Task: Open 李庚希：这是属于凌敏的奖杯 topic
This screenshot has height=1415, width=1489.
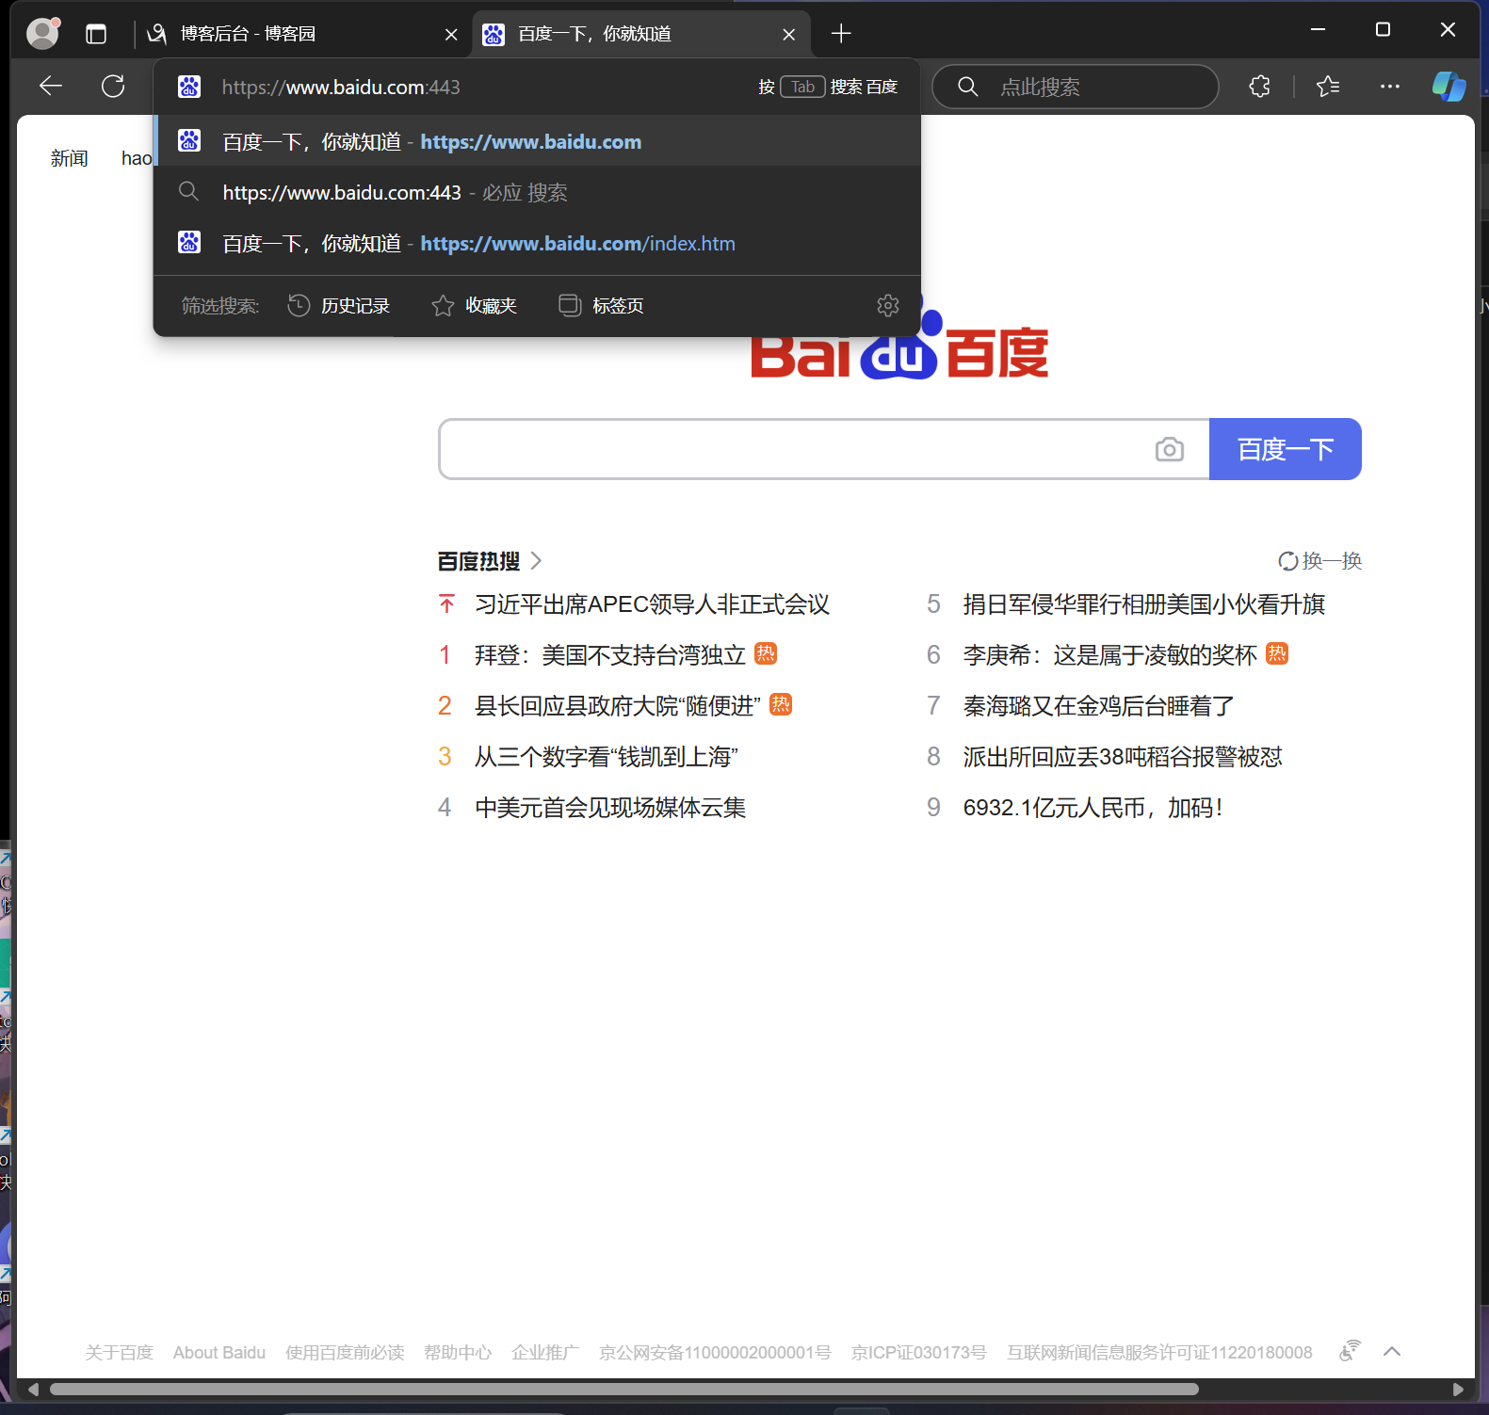Action: pos(1110,655)
